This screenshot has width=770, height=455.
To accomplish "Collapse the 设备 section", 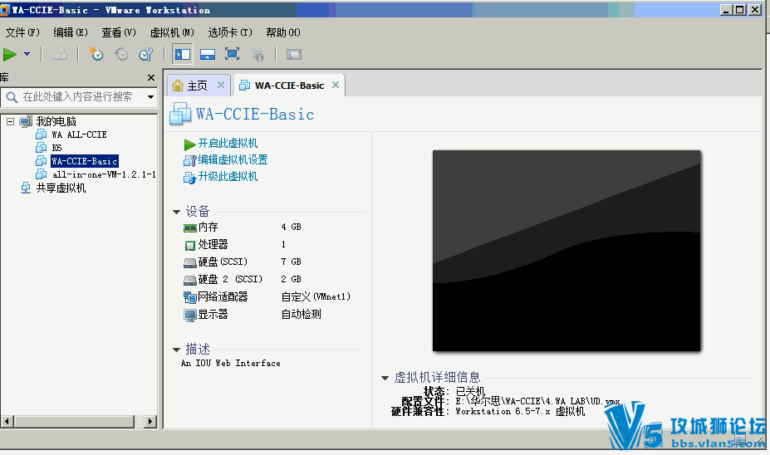I will point(177,212).
